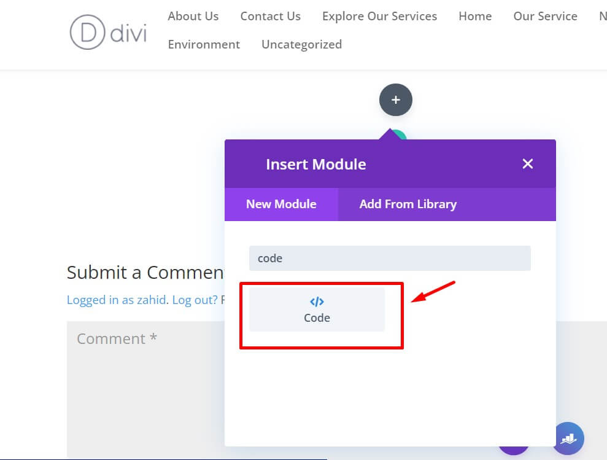Viewport: 607px width, 460px height.
Task: Click the Logged in as zahid link
Action: 117,300
